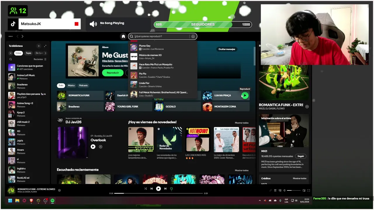The width and height of the screenshot is (374, 210).
Task: Choose Hace Rato Me Picó un Mosquito suggestion
Action: [163, 66]
